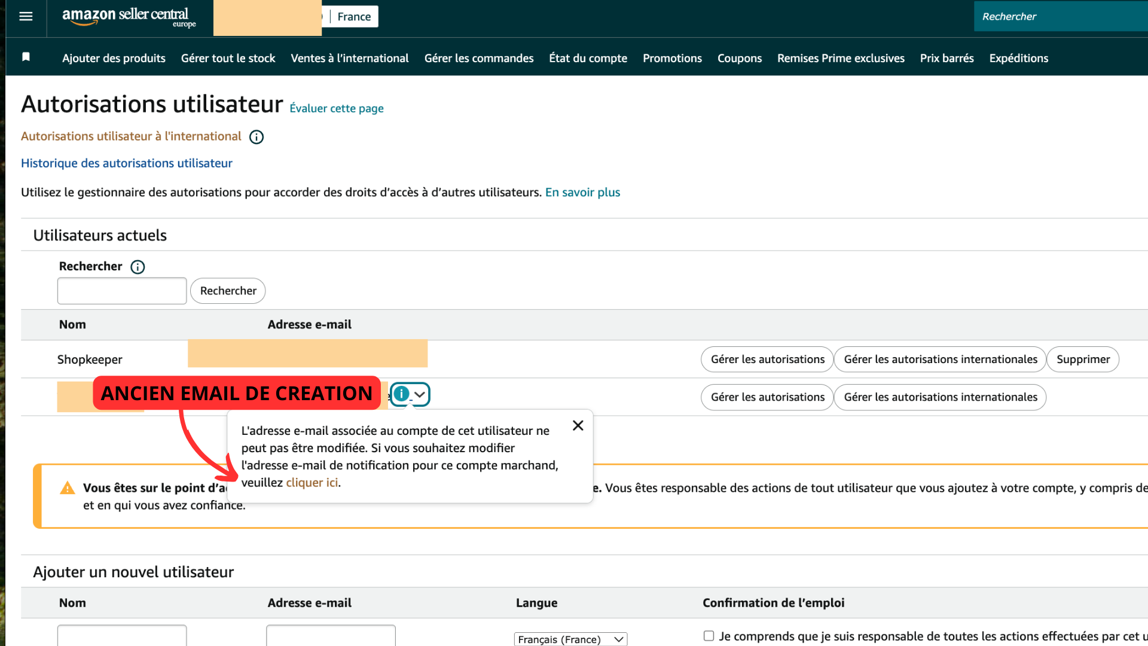Check the responsibility confirmation checkbox

point(709,636)
